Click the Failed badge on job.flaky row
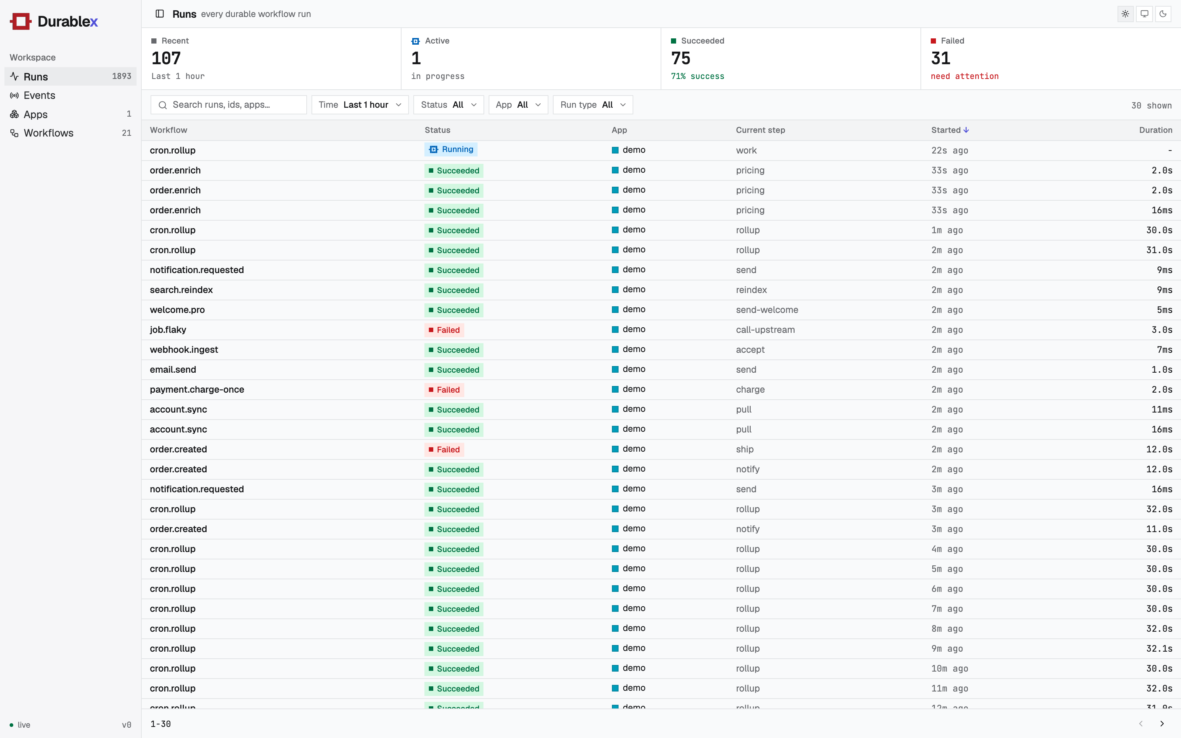The width and height of the screenshot is (1181, 738). click(x=444, y=330)
